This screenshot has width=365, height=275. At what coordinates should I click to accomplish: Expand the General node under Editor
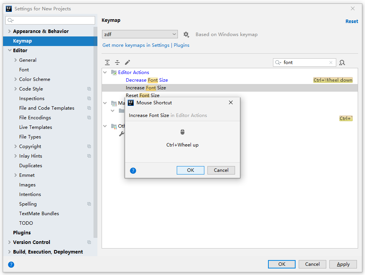coord(16,60)
